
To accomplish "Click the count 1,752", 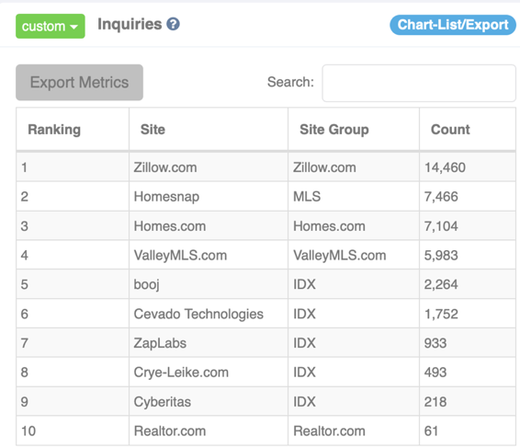I will click(441, 315).
